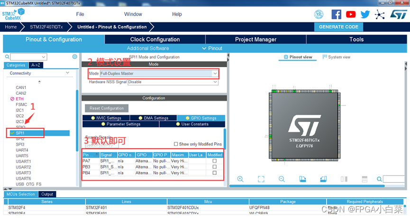Click the 10-year anniversary badge icon
Screen dimensions: 410x218
tap(319, 14)
